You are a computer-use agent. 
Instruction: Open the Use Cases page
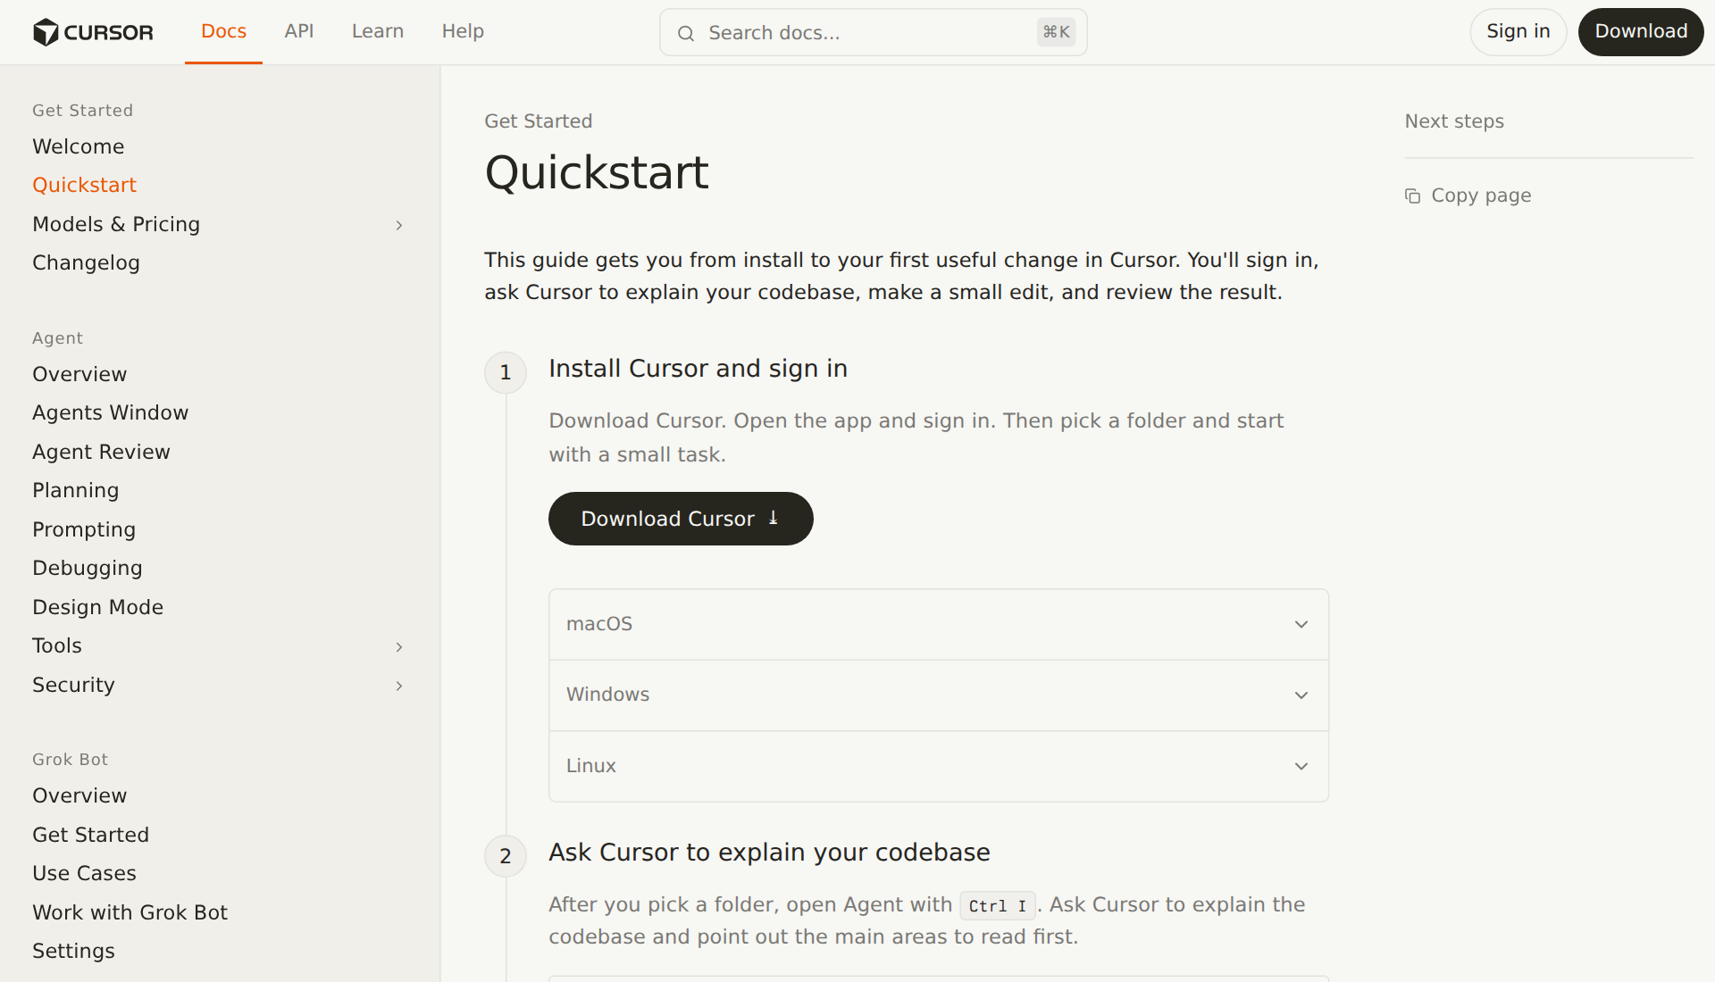coord(84,873)
